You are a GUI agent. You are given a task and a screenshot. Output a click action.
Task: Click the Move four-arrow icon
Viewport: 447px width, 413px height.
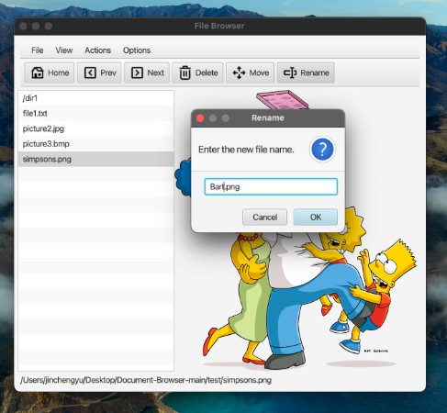[x=239, y=73]
